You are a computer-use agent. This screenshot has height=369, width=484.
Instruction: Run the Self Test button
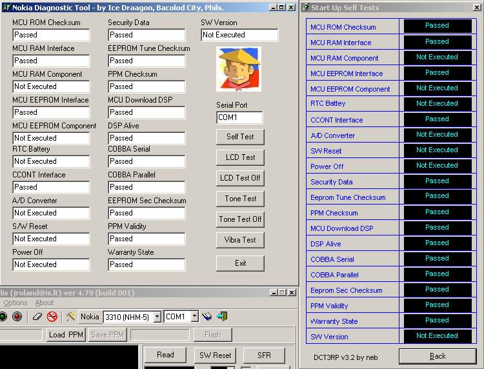click(x=240, y=137)
